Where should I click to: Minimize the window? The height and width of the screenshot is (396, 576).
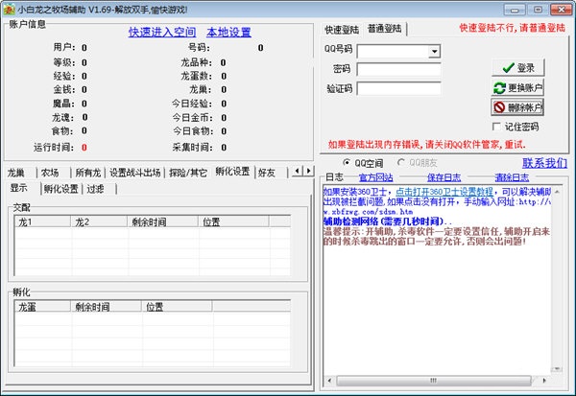tap(515, 10)
